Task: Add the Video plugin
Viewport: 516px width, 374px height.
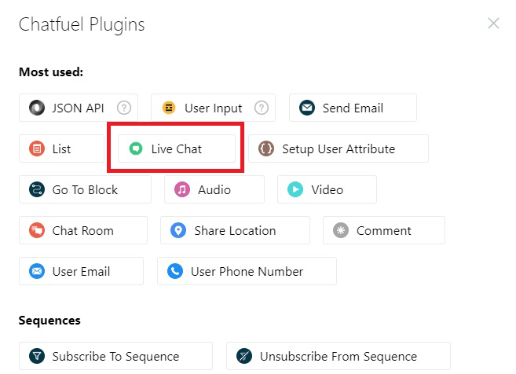Action: click(327, 189)
